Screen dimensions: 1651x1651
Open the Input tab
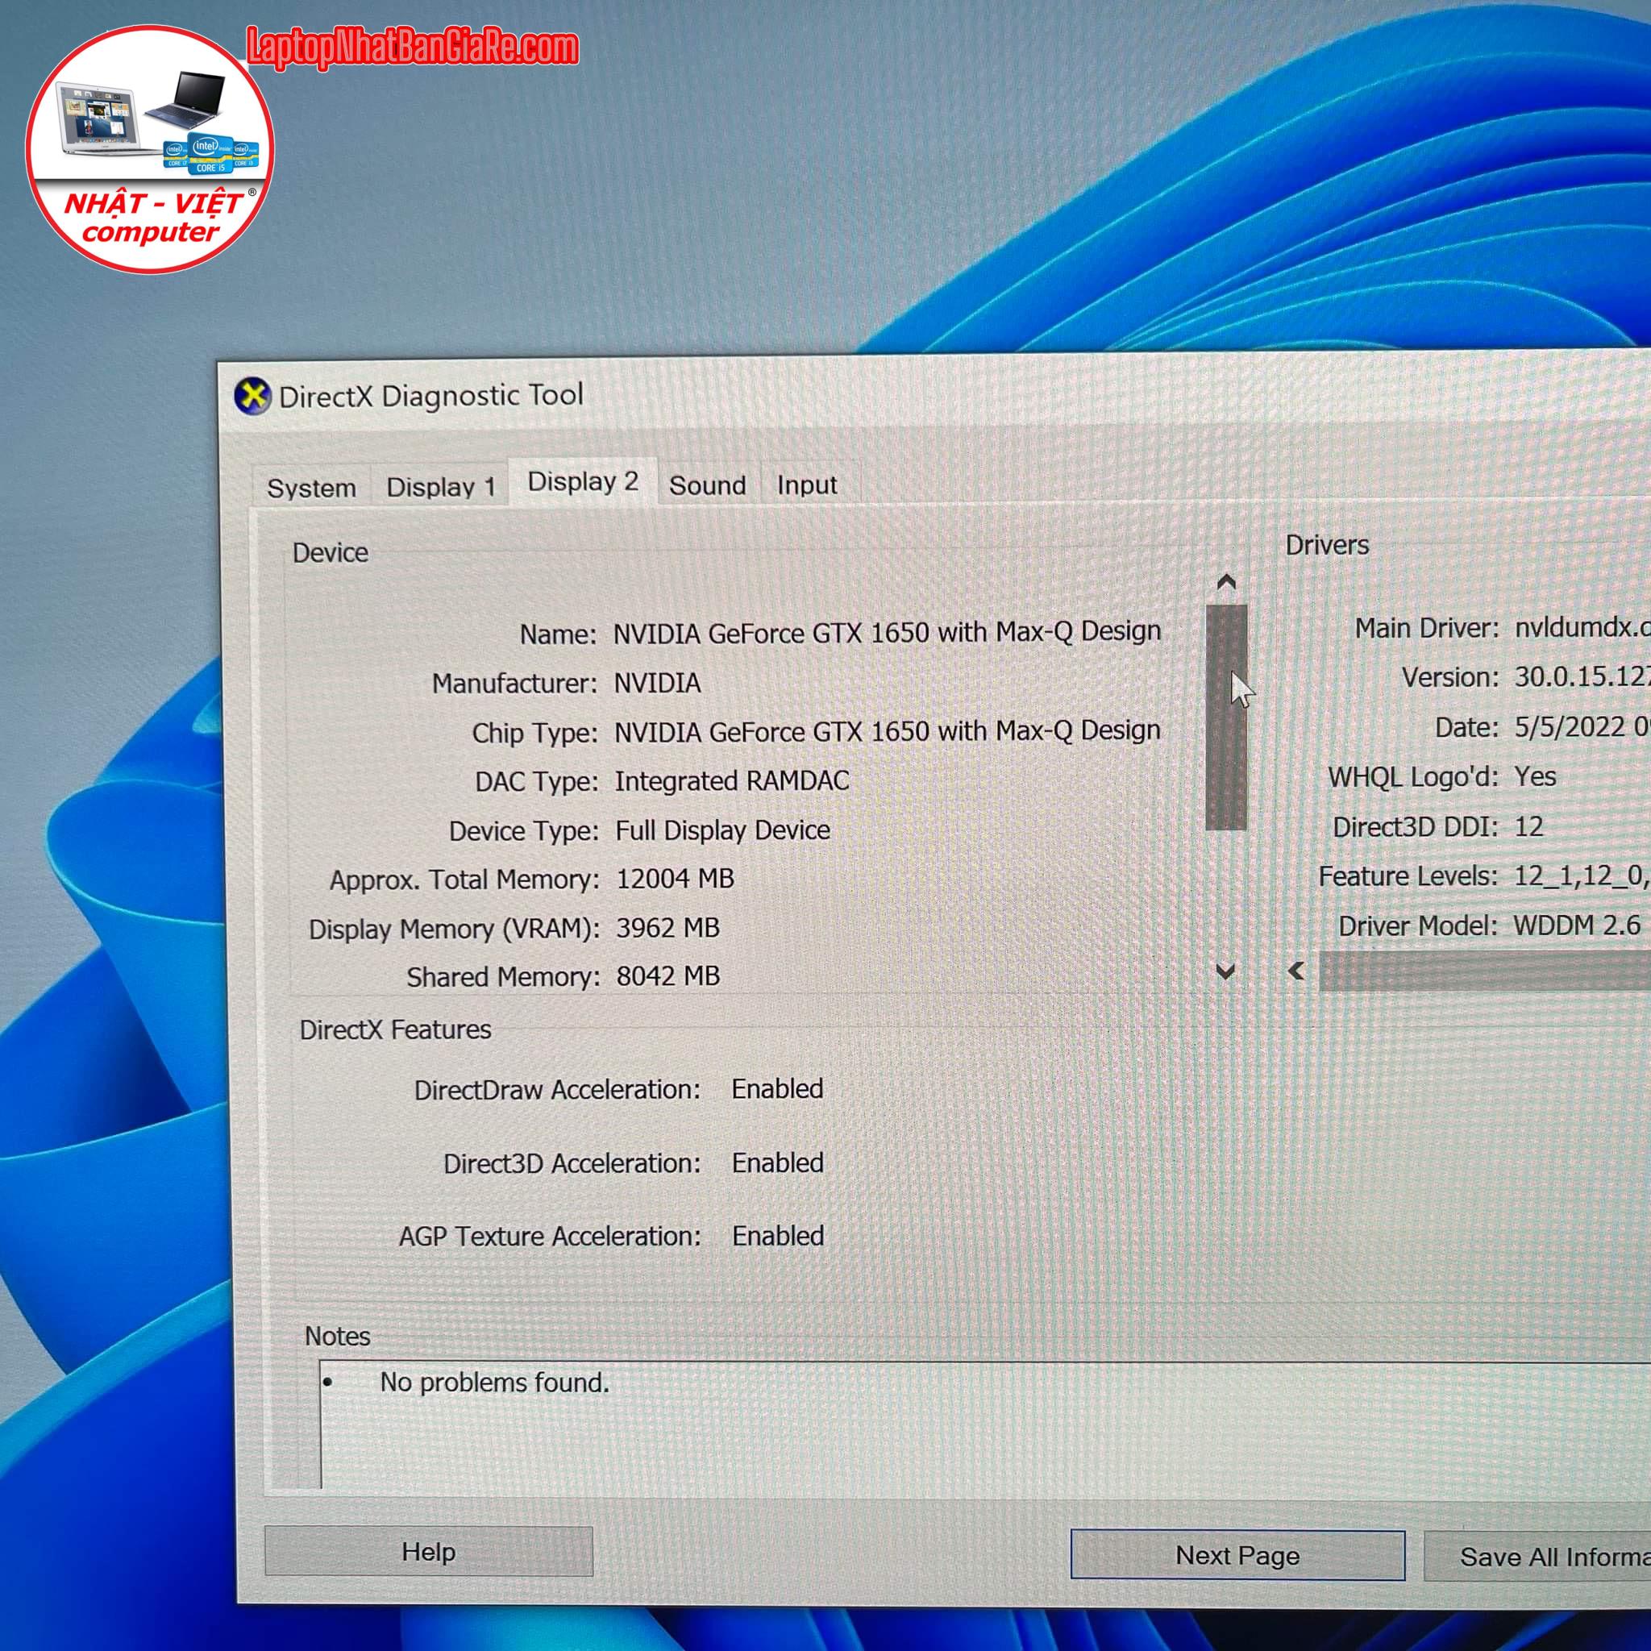[807, 484]
